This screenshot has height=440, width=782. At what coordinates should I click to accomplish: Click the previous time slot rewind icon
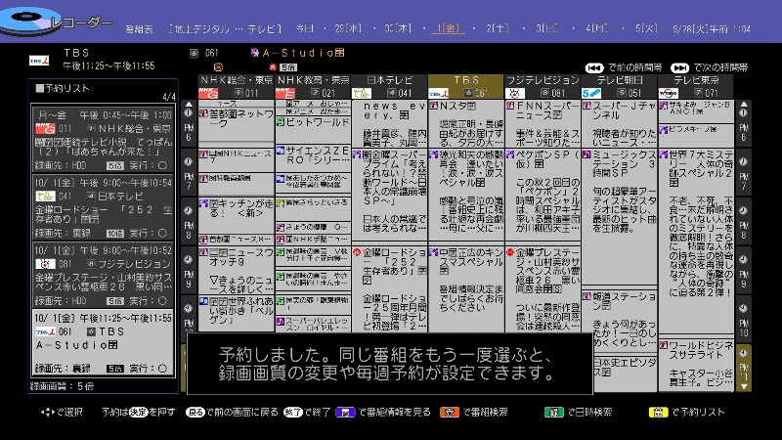(594, 67)
